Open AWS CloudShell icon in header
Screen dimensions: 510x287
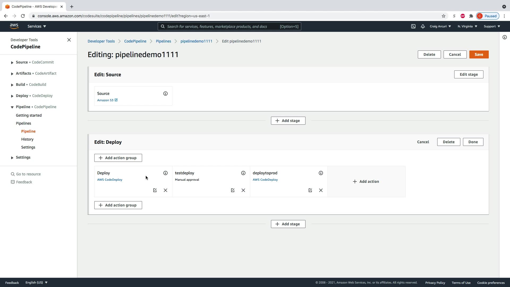(413, 26)
